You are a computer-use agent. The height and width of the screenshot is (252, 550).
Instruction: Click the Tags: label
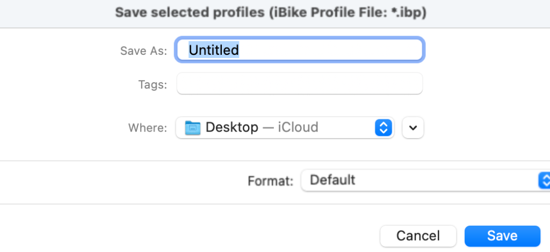[x=153, y=84]
